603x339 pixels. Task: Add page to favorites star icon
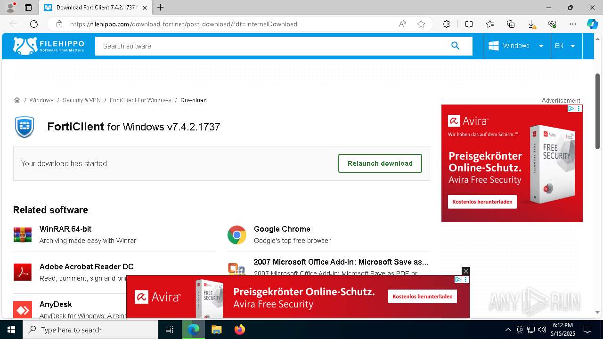tap(421, 24)
